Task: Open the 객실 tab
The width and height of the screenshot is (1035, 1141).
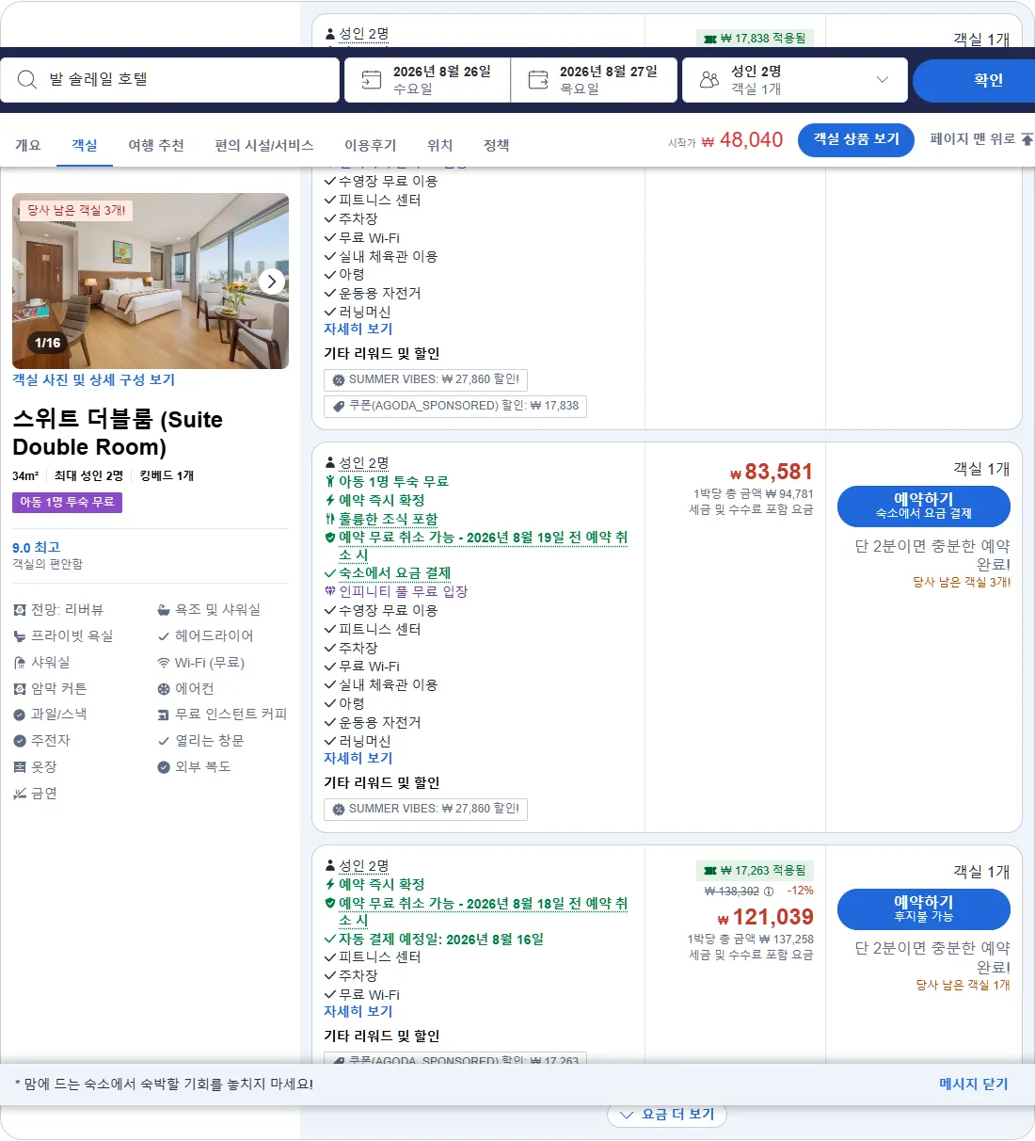Action: coord(85,145)
